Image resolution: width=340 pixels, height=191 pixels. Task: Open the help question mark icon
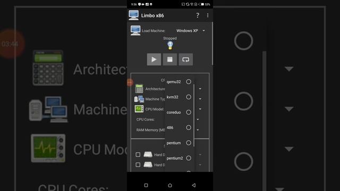198,15
